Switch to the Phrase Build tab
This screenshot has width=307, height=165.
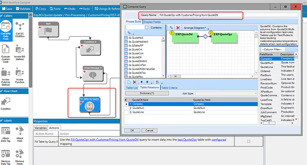[133, 21]
